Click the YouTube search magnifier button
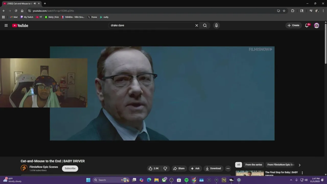Viewport: 327px width, 184px height. pos(205,25)
